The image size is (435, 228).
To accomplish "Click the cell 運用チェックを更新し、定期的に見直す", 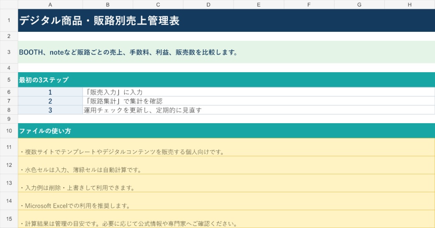I will pos(259,110).
